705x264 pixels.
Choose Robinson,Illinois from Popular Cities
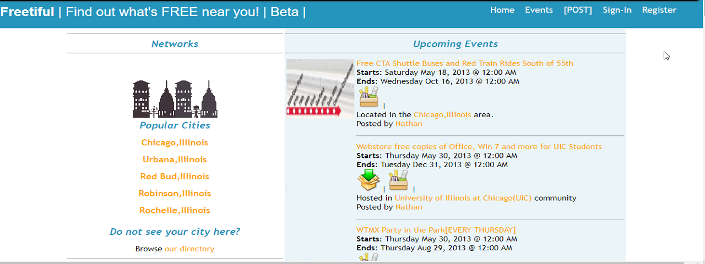175,194
